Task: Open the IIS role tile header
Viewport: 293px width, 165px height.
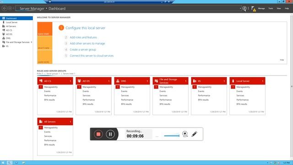Action: tap(209, 81)
